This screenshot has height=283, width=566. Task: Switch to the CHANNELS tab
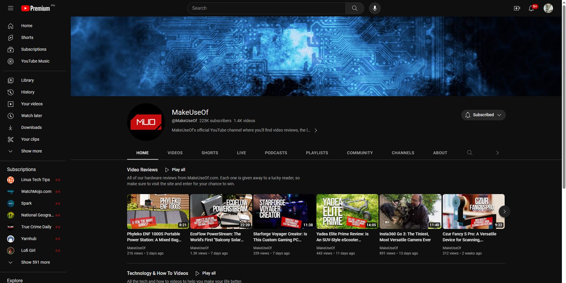[x=403, y=153]
